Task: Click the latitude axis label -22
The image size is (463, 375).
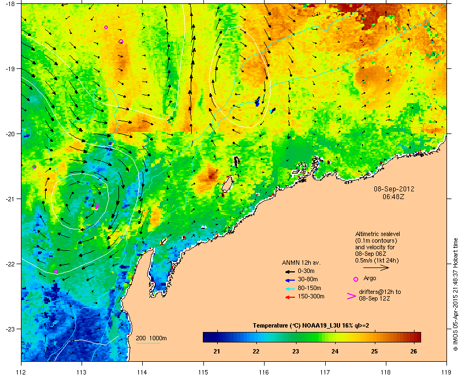Action: (10, 264)
